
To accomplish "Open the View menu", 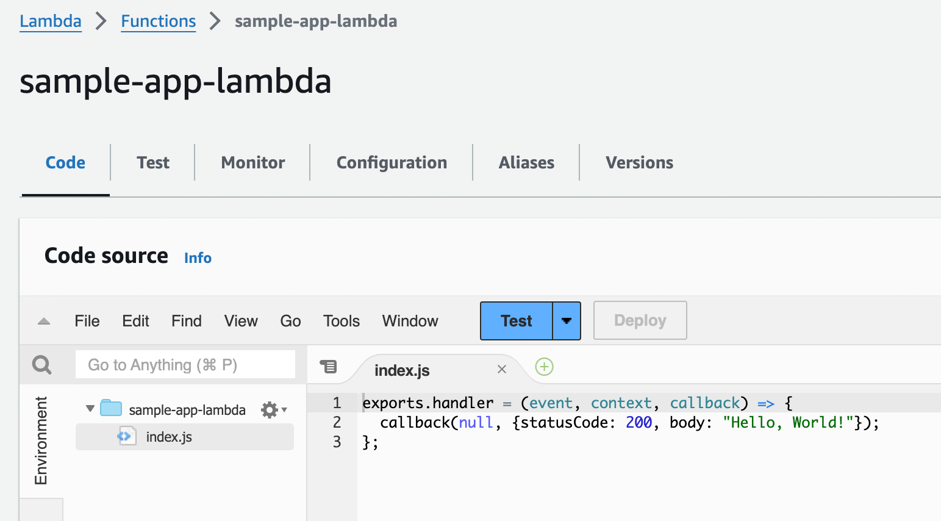I will (241, 321).
